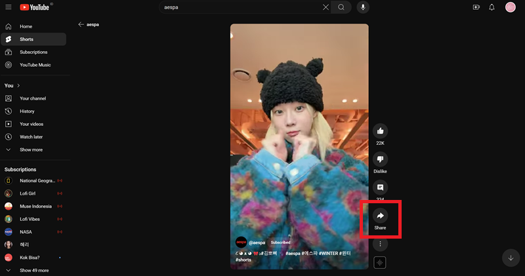Start voice search with microphone icon
Screen dimensions: 525x276
pyautogui.click(x=363, y=7)
